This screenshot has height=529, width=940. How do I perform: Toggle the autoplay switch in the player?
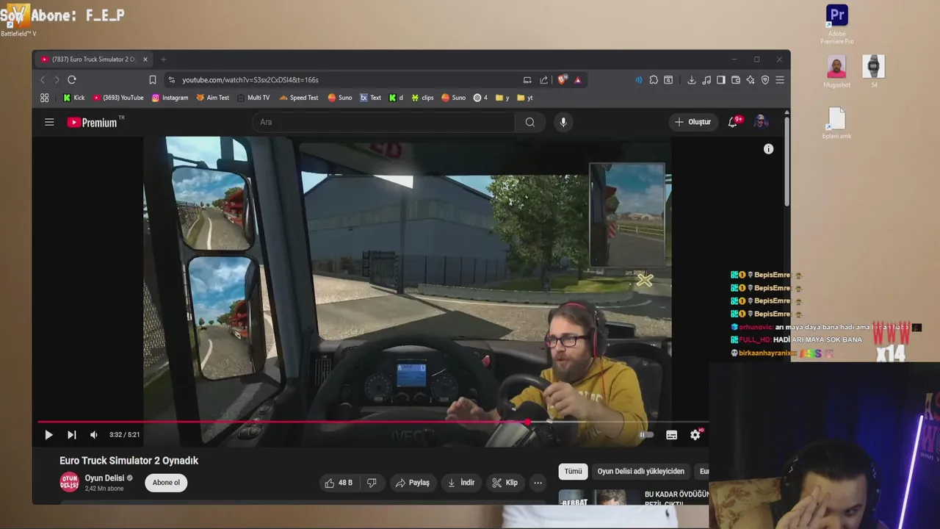coord(646,435)
